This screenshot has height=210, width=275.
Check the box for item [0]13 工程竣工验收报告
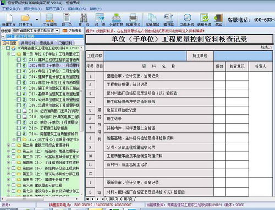point(19,128)
